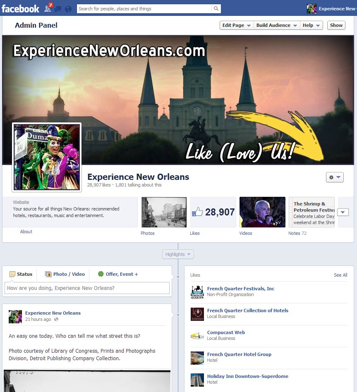Image resolution: width=357 pixels, height=392 pixels.
Task: Open the Videos thumbnail
Action: point(262,212)
